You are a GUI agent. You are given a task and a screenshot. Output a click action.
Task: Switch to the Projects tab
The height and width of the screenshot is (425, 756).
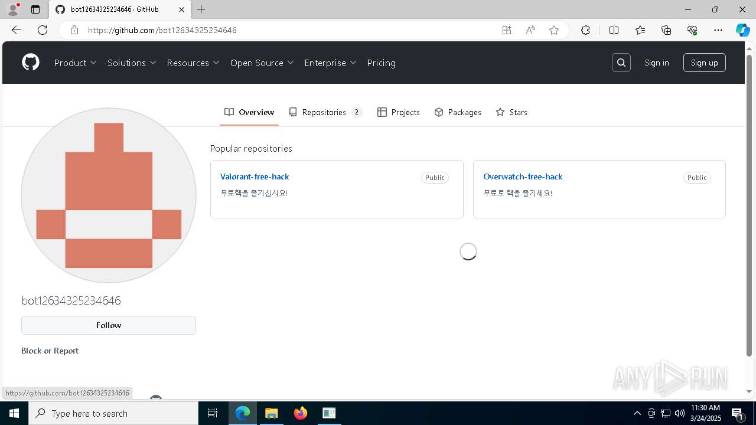tap(399, 112)
